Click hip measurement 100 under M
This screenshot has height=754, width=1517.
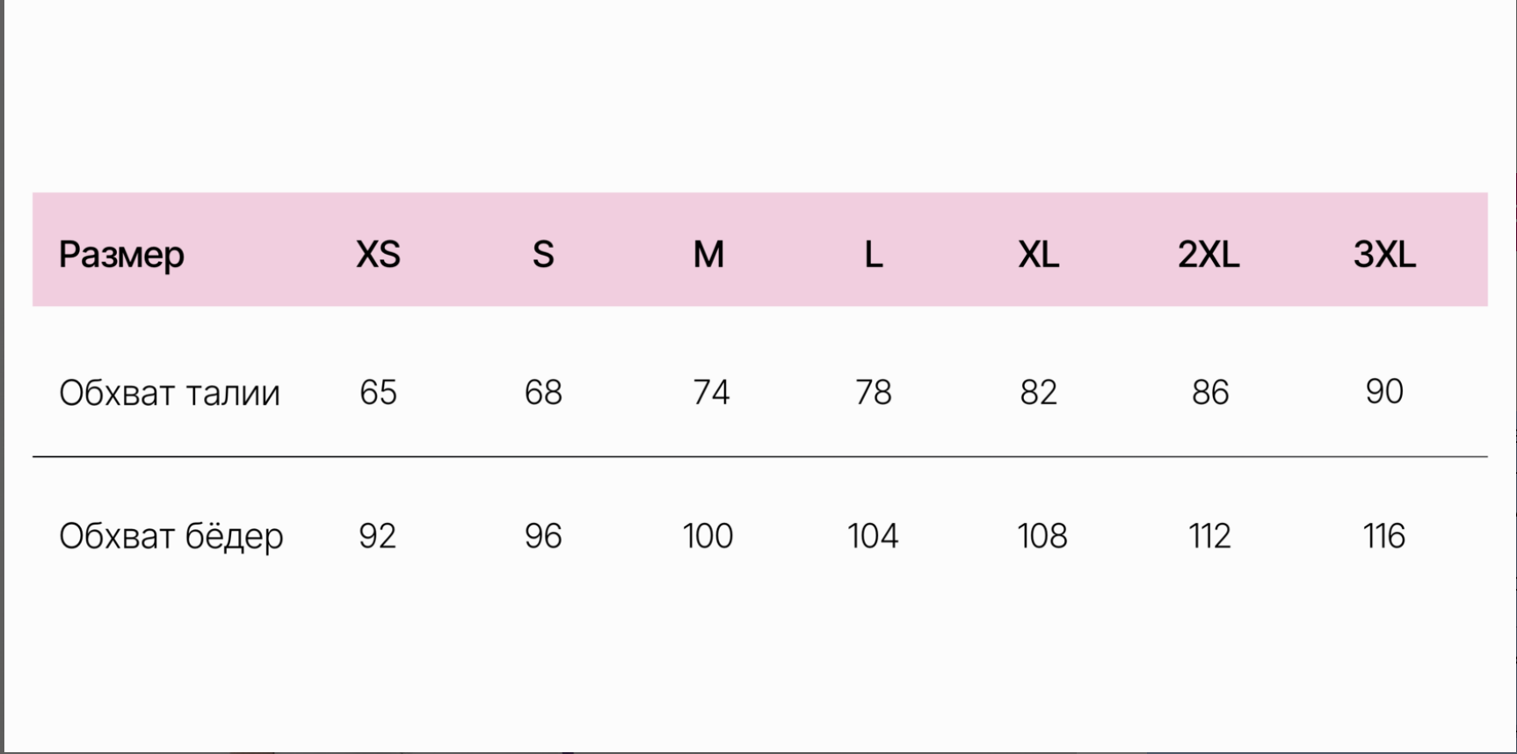point(708,536)
